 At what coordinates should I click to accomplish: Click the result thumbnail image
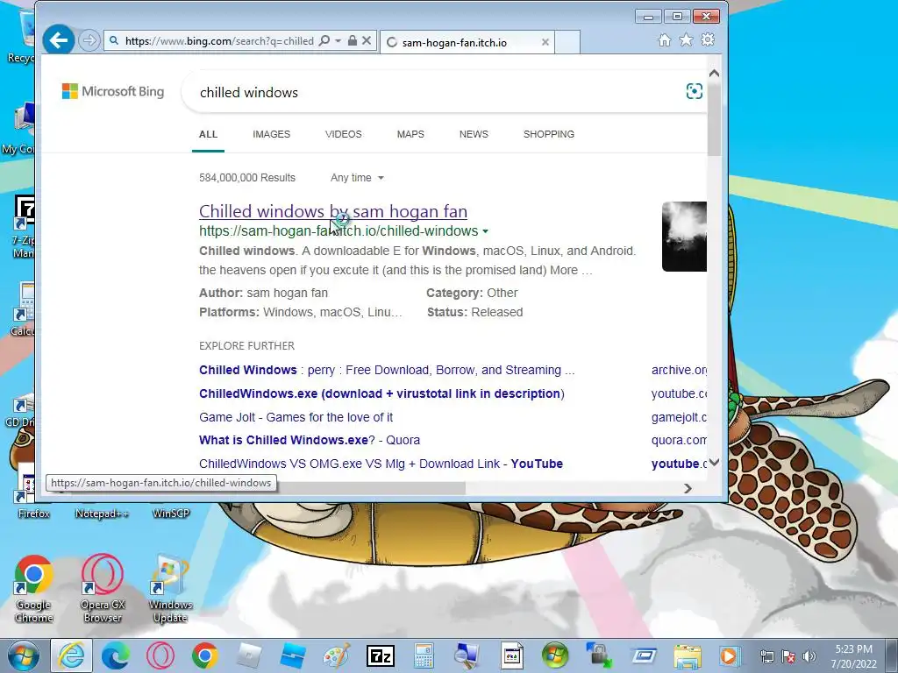pos(684,237)
